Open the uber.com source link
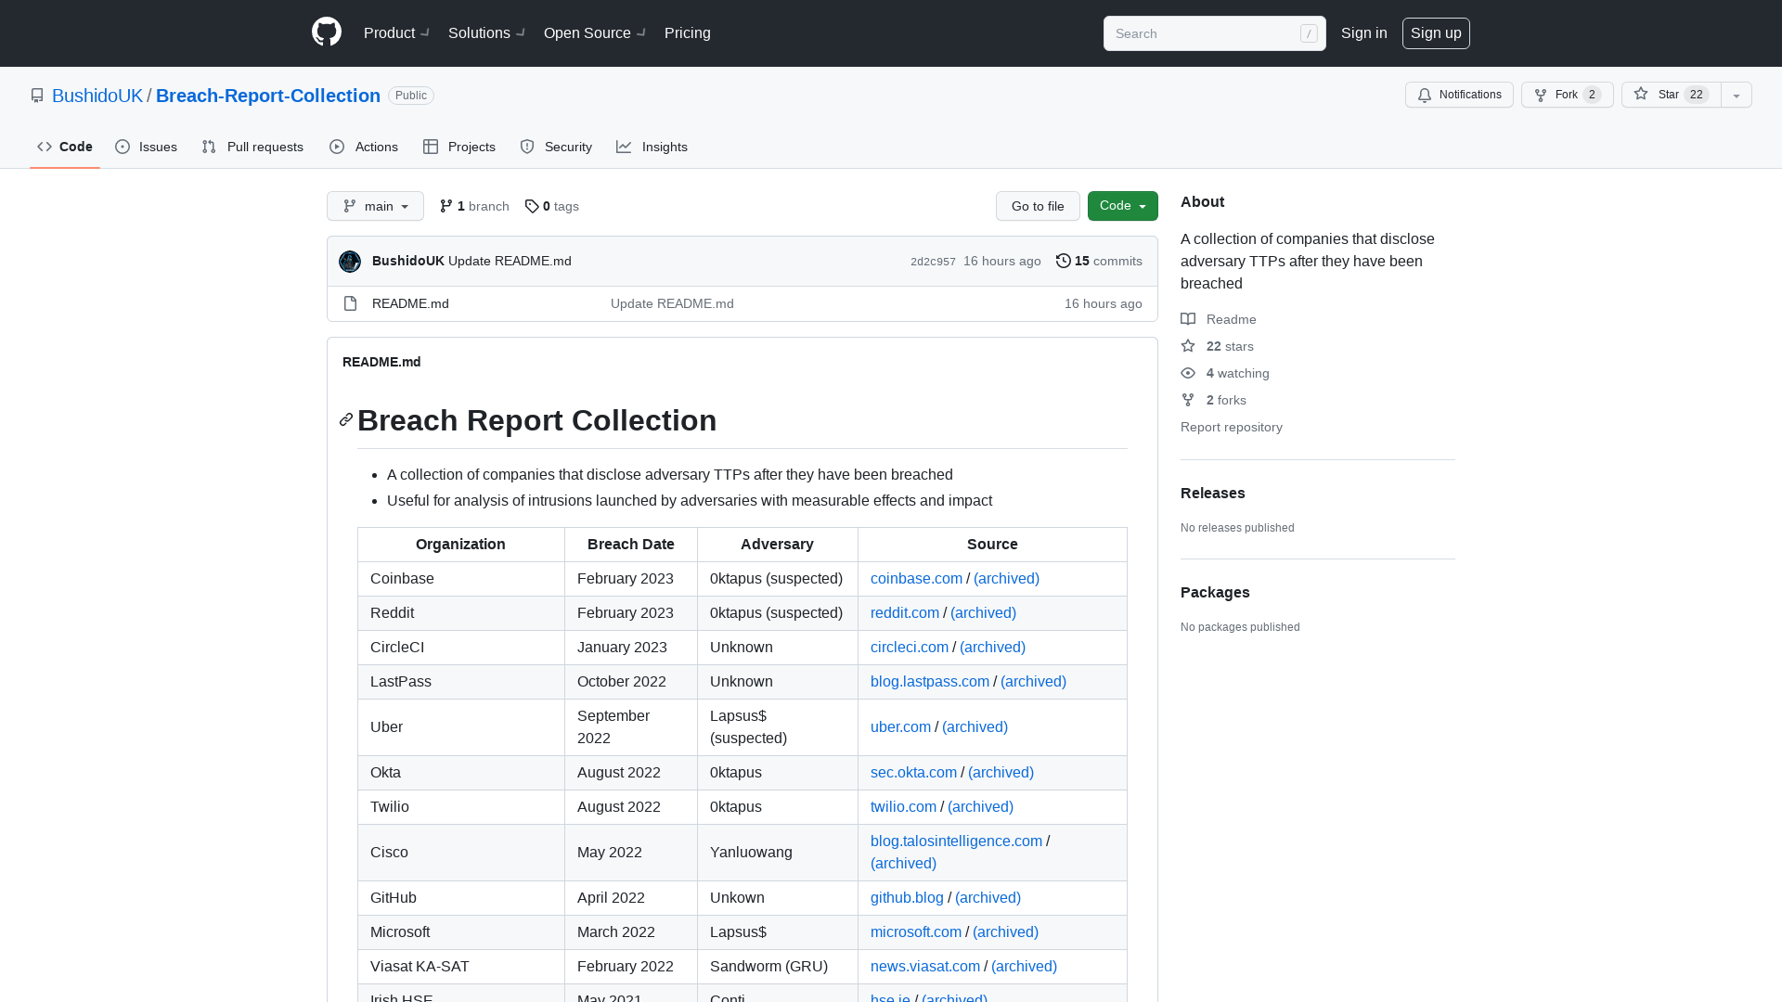The height and width of the screenshot is (1002, 1782). [900, 726]
